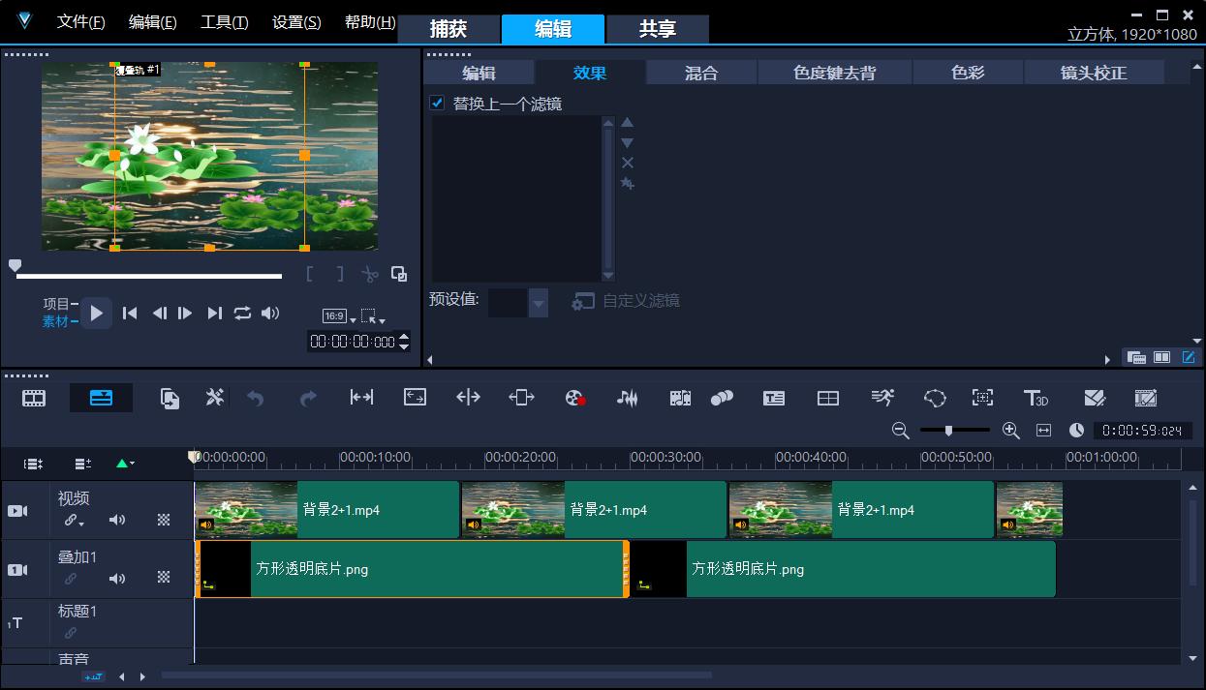The width and height of the screenshot is (1206, 690).
Task: Click the Instant Project replace-media icon
Action: [x=170, y=398]
